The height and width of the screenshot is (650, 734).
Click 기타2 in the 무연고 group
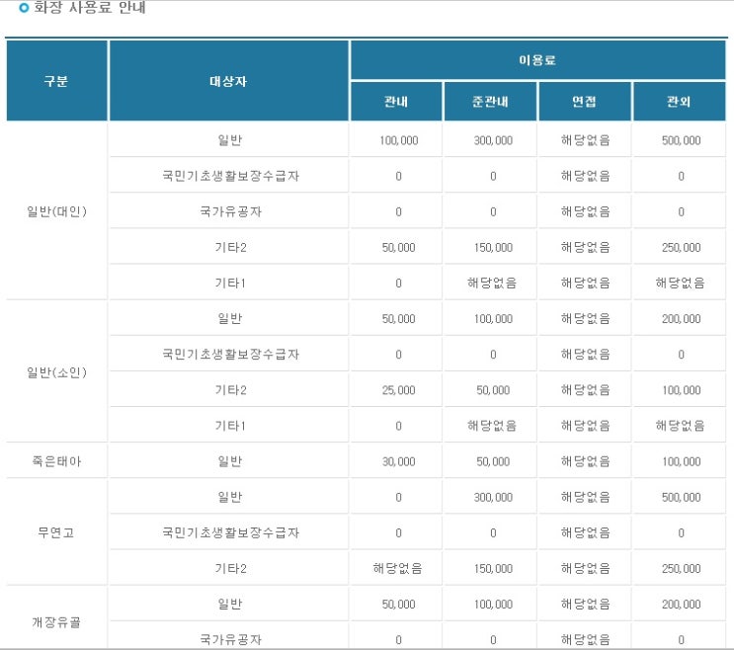click(x=231, y=569)
